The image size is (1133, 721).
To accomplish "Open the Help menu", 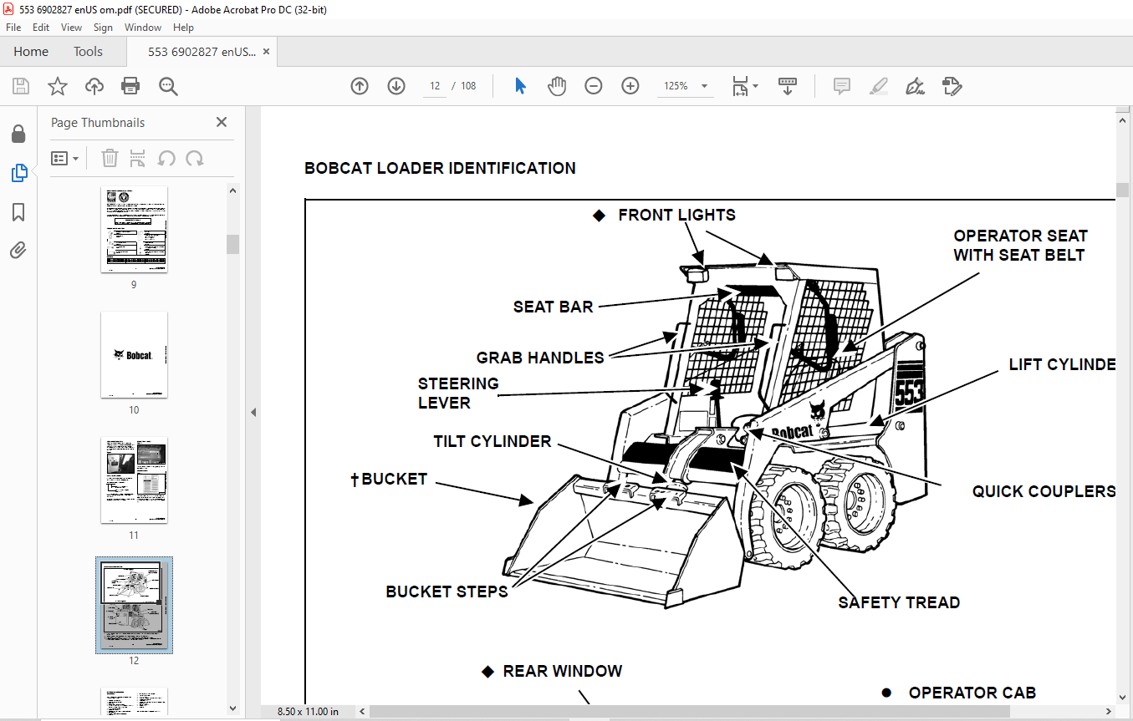I will pyautogui.click(x=183, y=28).
